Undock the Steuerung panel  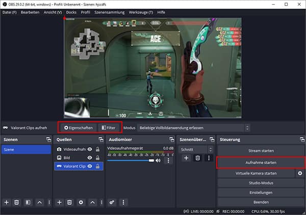(302, 140)
